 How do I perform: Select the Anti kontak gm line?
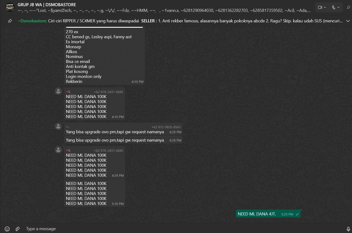point(80,66)
